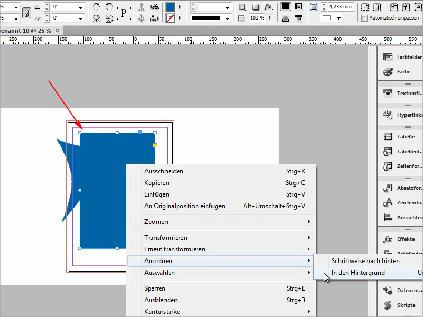Click the Unbenannt-10 document tab
This screenshot has width=423, height=317.
tap(24, 31)
